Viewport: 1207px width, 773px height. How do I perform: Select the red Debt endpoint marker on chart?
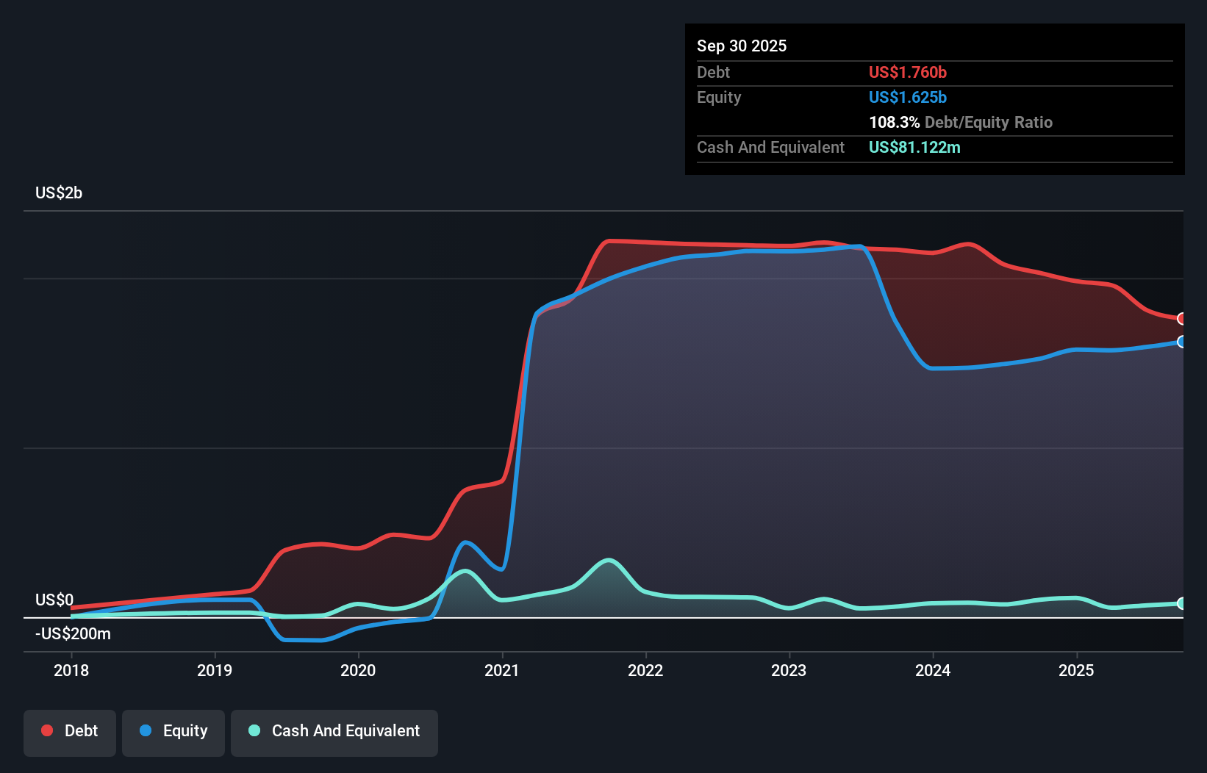1182,319
